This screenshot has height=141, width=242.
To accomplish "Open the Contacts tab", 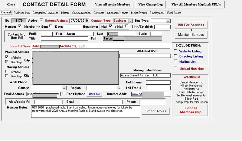I will tap(99, 13).
